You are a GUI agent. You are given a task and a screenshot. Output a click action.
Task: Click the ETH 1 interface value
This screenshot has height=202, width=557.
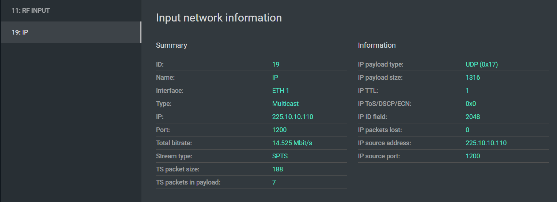pos(280,91)
